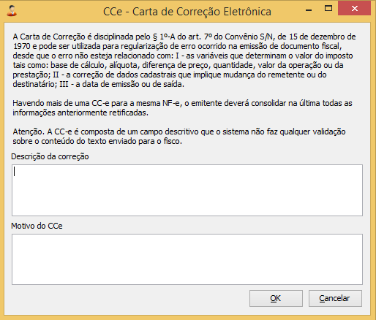
Task: Minimize the CCe dialog window
Action: pos(309,10)
